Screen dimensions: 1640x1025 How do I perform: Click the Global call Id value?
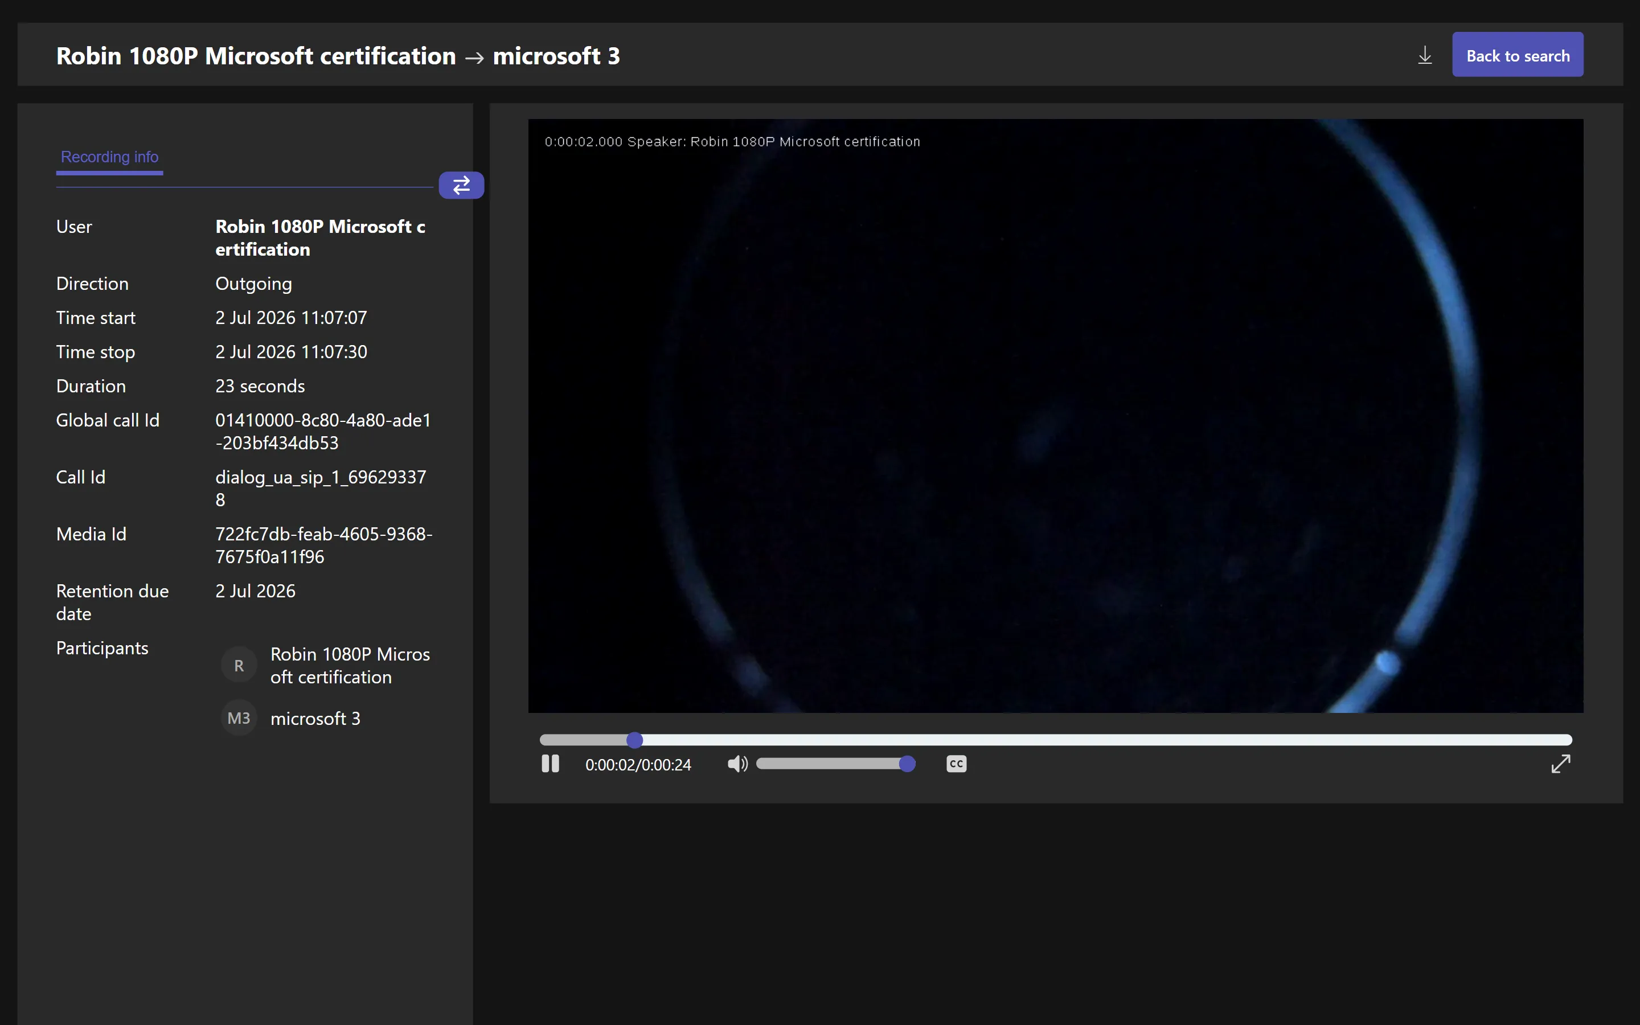tap(322, 431)
